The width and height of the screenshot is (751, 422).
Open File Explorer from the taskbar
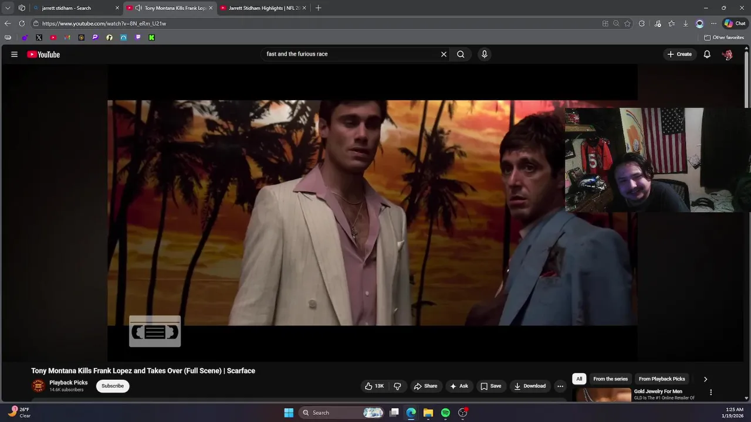click(x=428, y=413)
